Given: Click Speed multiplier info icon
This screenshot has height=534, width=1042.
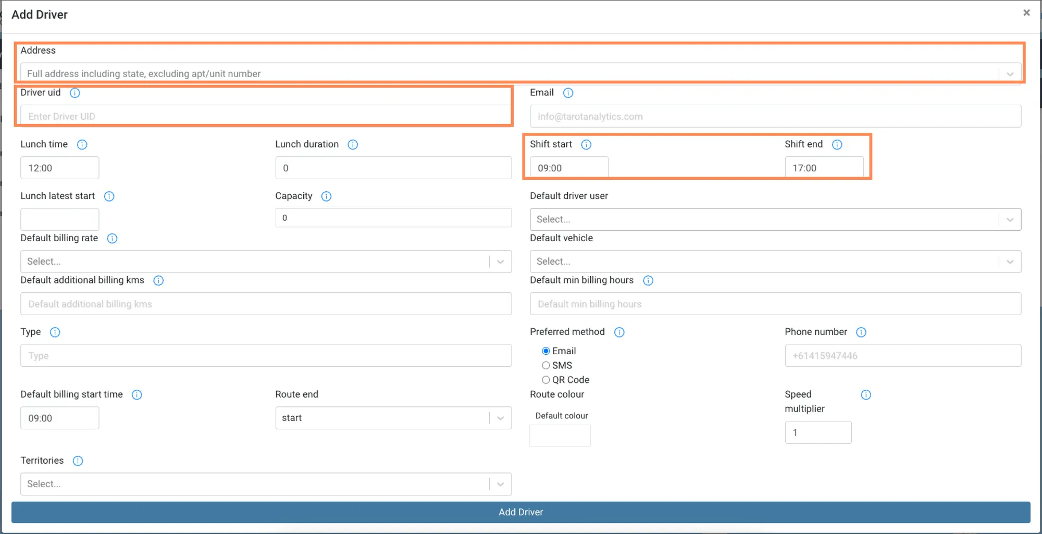Looking at the screenshot, I should (x=866, y=395).
